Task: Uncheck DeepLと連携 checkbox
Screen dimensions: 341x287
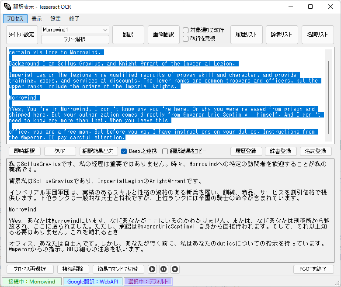Action: pyautogui.click(x=124, y=151)
